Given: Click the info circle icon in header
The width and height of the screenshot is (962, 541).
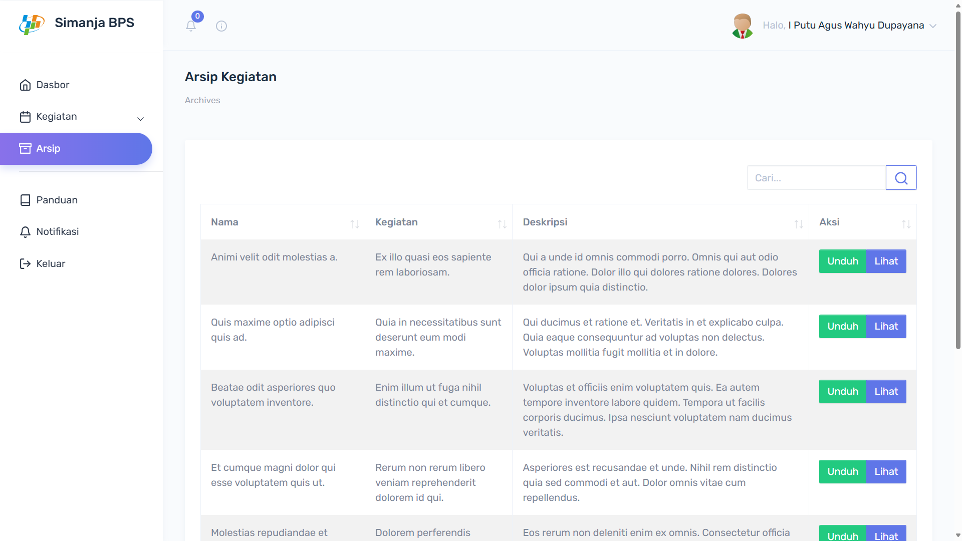Looking at the screenshot, I should click(221, 26).
